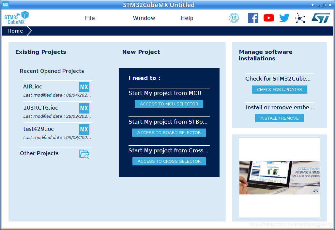Click the MX icon next to 103RCT6.ioc

84,108
